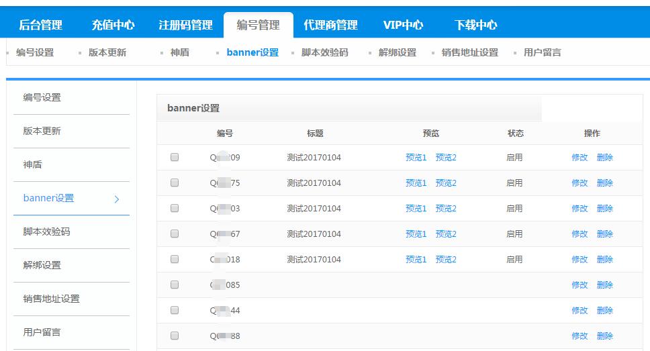The height and width of the screenshot is (351, 650).
Task: Open 预览1 for the row ending 09
Action: coord(416,158)
